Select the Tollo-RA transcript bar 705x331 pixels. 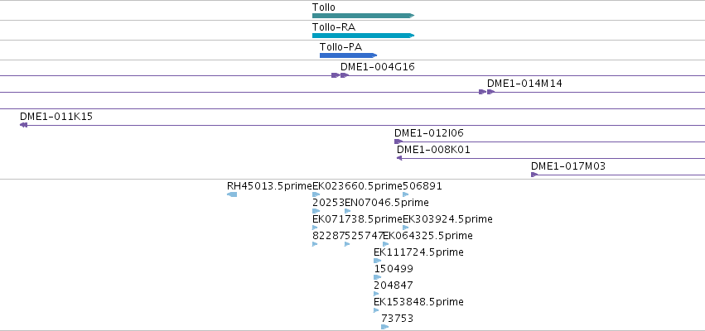[364, 36]
